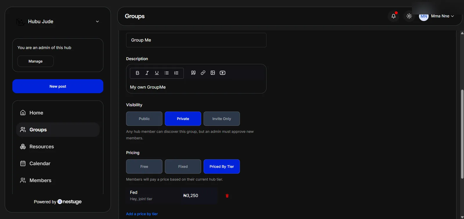Open the Mma Nne account dropdown
The width and height of the screenshot is (464, 219).
coord(442,16)
